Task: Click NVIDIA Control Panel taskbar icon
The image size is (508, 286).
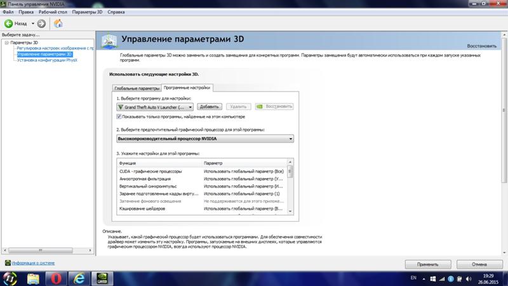Action: [x=102, y=278]
